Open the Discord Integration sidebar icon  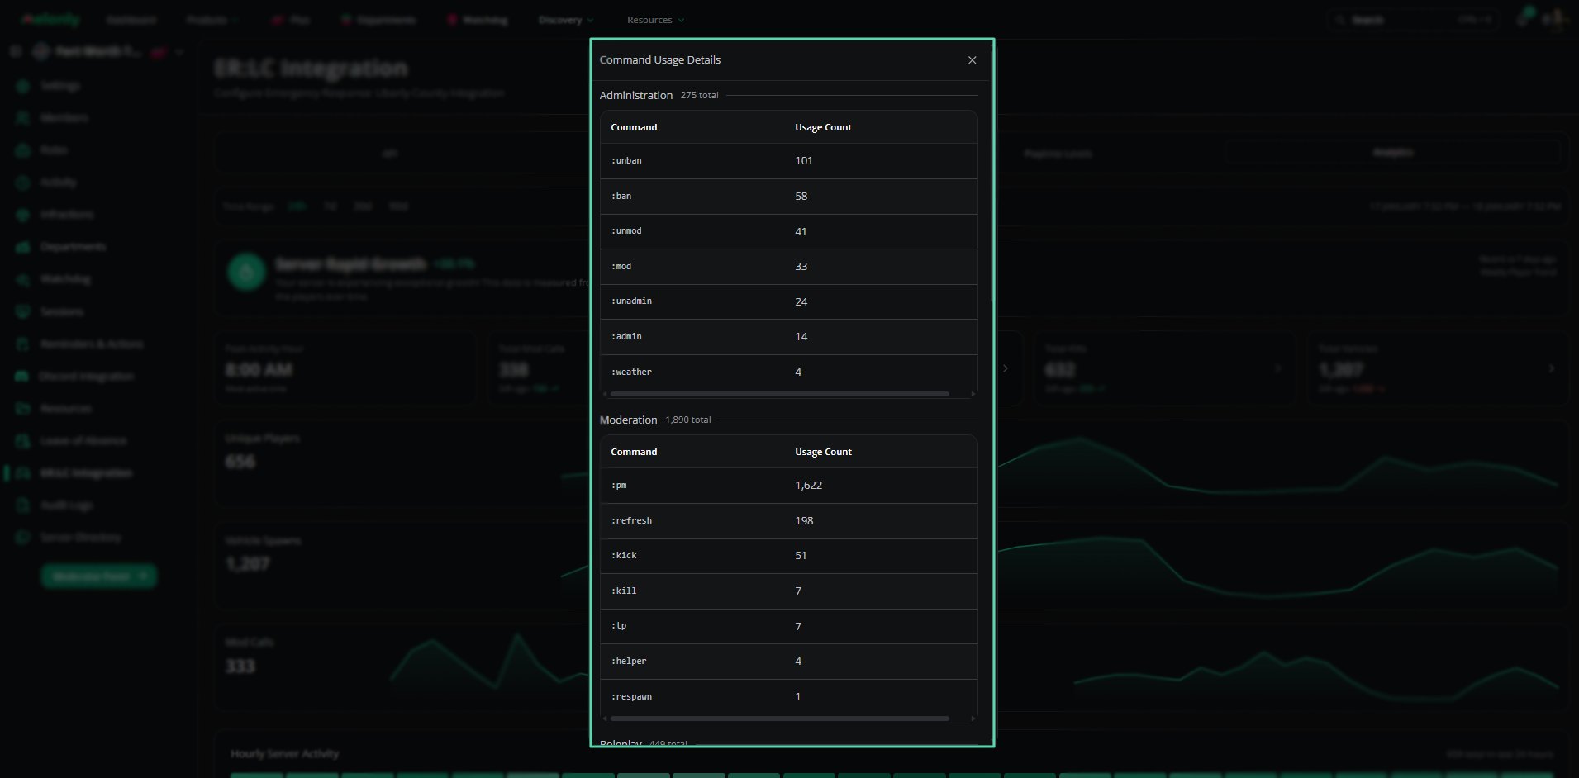click(x=22, y=377)
